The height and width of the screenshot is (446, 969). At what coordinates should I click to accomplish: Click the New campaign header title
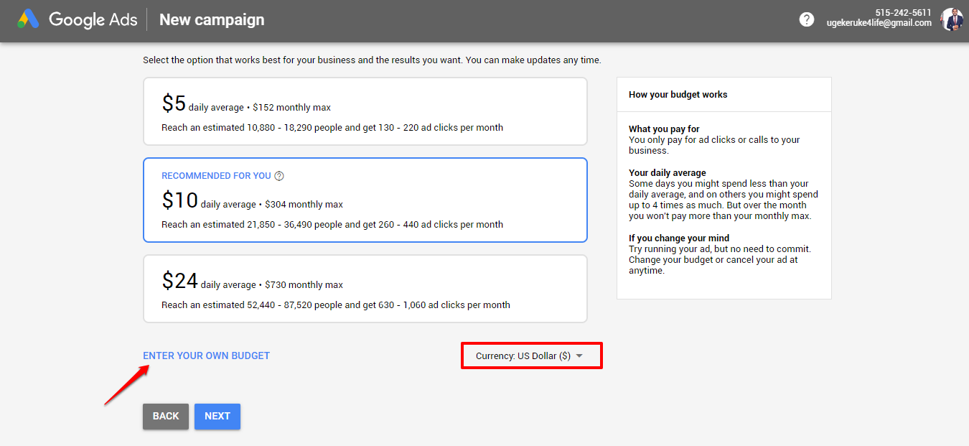(x=212, y=20)
